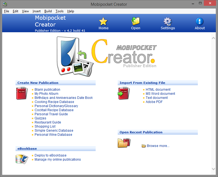Click the small folder icon beside Browse more
The width and height of the screenshot is (218, 177).
tap(144, 146)
